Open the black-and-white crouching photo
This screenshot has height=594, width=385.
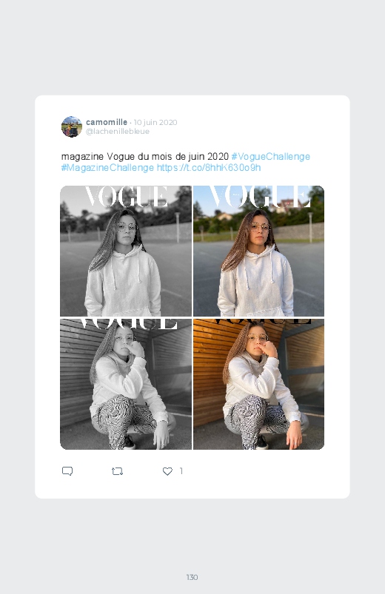126,384
